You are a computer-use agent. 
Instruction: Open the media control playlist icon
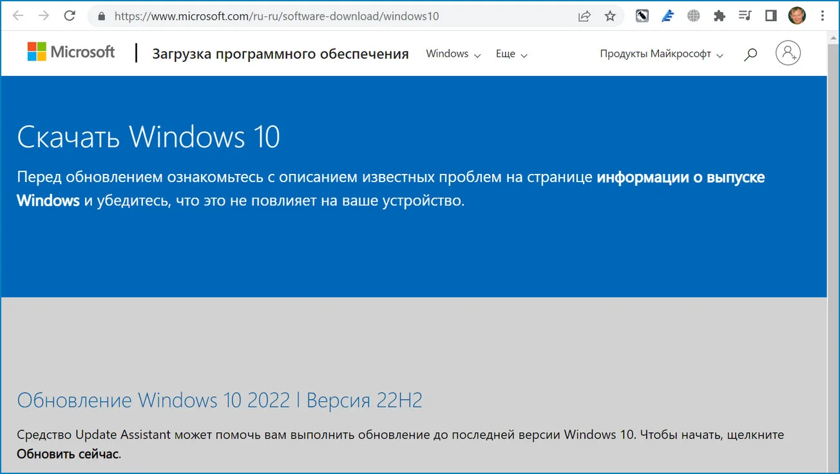click(x=745, y=16)
